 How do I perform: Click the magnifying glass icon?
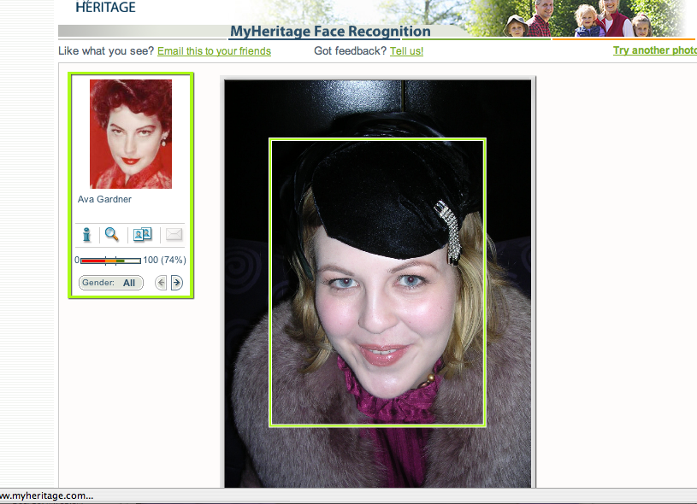coord(111,235)
